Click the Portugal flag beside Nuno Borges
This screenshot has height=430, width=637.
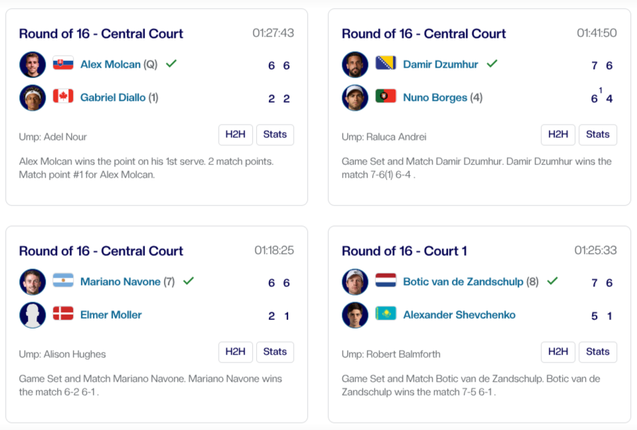click(386, 97)
